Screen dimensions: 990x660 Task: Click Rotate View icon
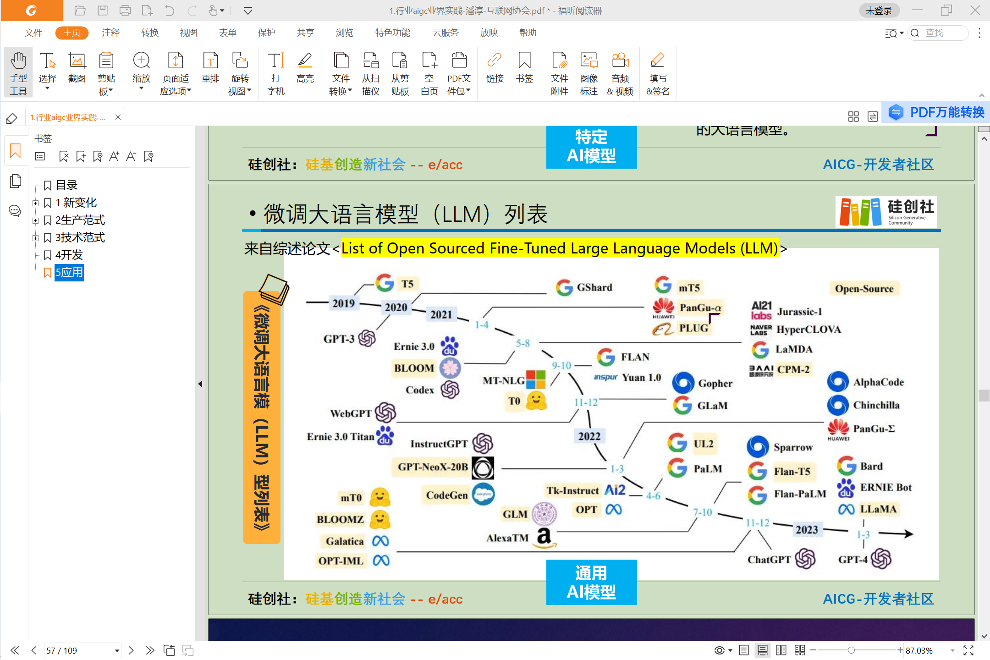(240, 60)
